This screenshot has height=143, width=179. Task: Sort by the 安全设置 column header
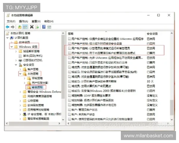(x=152, y=34)
